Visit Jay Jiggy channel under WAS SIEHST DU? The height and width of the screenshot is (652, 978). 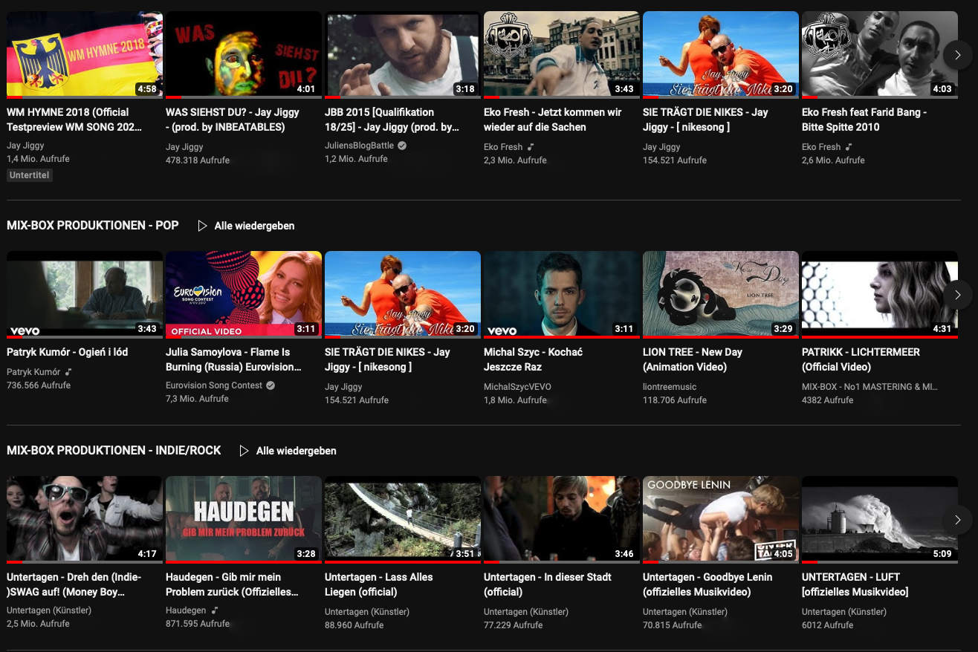[184, 147]
